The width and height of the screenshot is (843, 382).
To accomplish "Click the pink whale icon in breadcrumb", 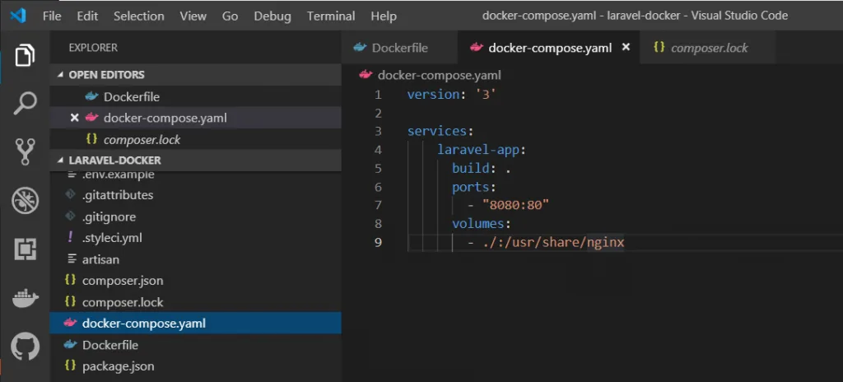I will [366, 75].
